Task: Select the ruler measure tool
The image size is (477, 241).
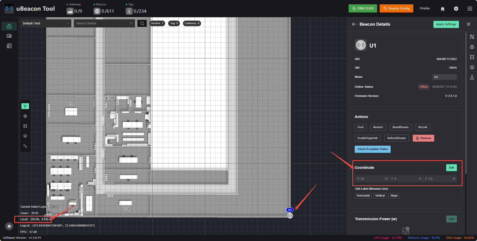Action: click(25, 146)
